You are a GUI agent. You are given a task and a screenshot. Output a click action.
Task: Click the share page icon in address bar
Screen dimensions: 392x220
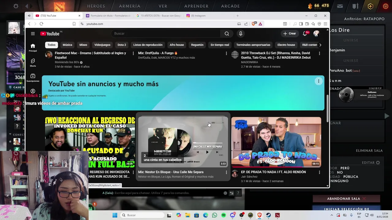click(246, 24)
